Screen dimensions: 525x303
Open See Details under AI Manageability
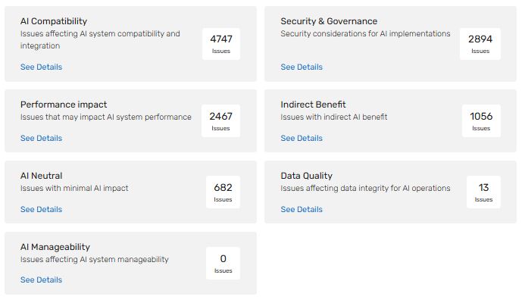(x=41, y=280)
